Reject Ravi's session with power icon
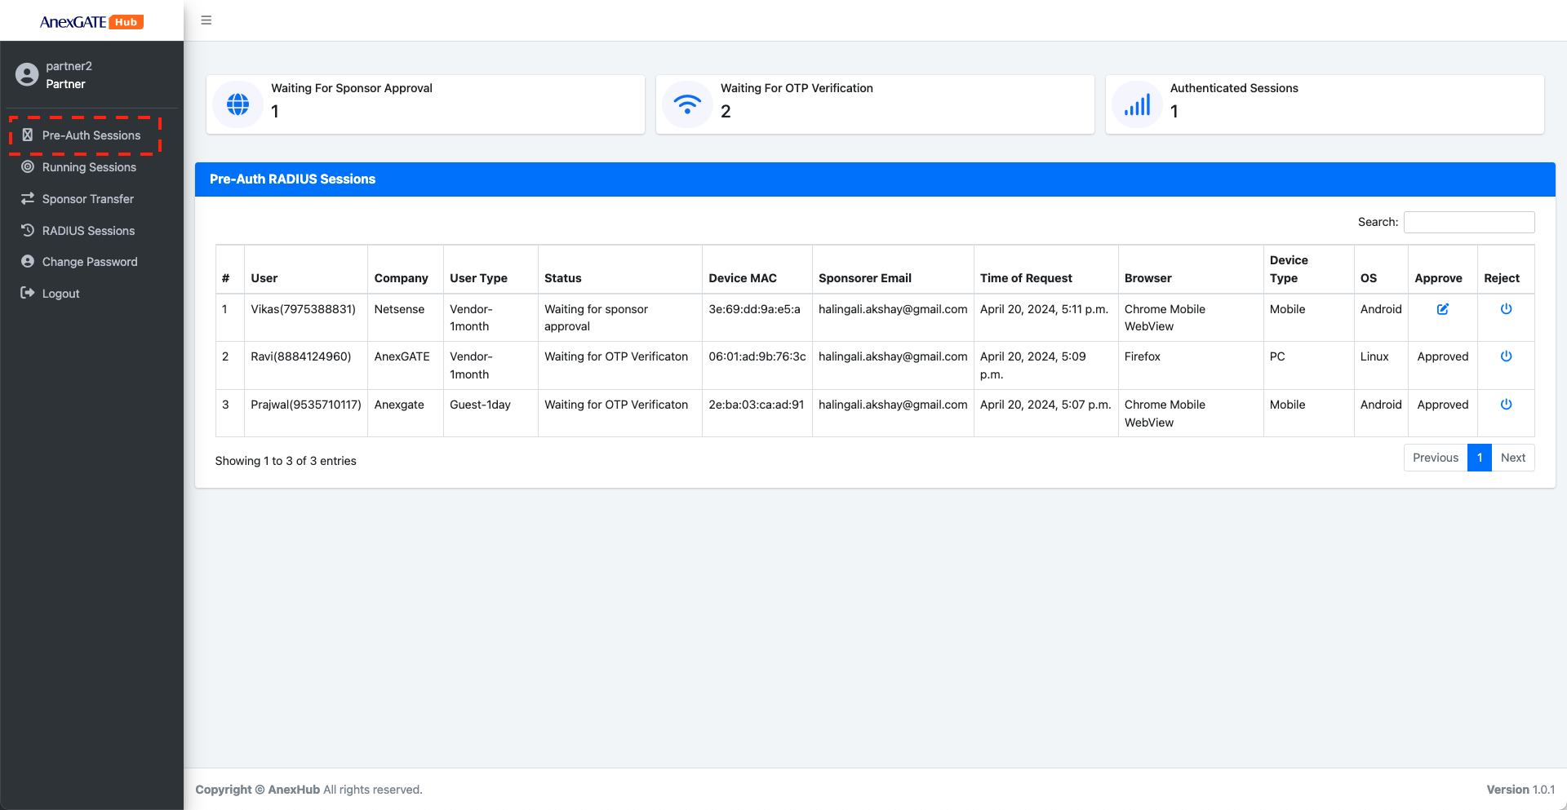Screen dimensions: 1567x810 pyautogui.click(x=1506, y=356)
